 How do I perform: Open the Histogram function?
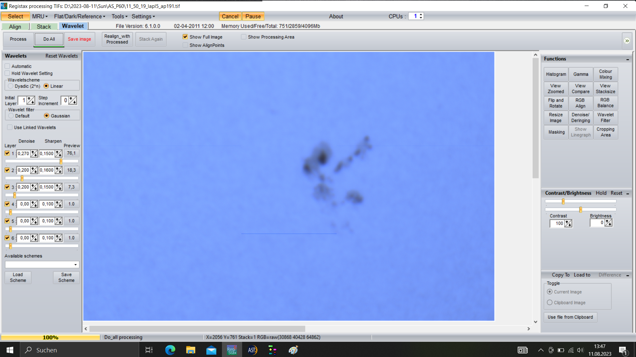tap(556, 74)
